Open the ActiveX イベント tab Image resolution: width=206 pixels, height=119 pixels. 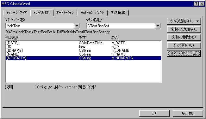[92, 13]
